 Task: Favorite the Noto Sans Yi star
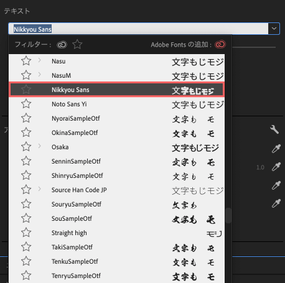[26, 104]
